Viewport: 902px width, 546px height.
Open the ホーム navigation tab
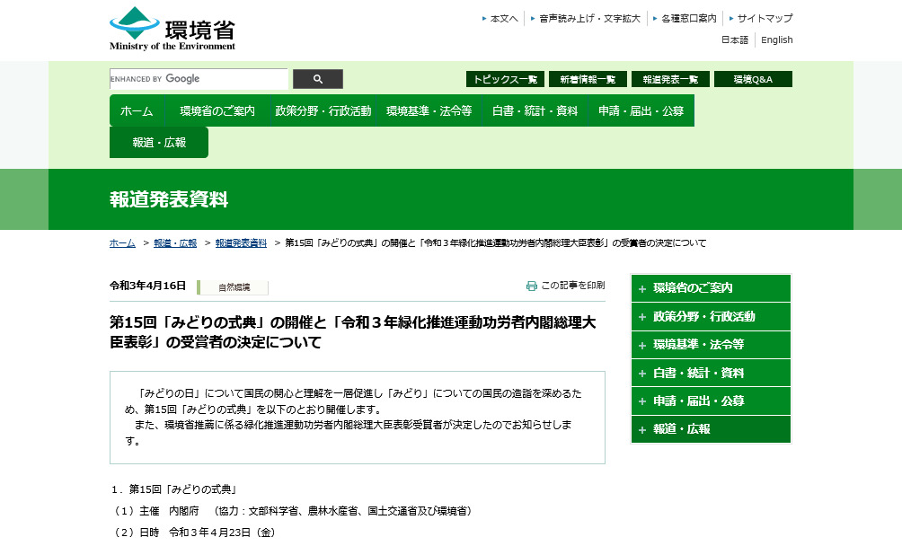point(137,111)
